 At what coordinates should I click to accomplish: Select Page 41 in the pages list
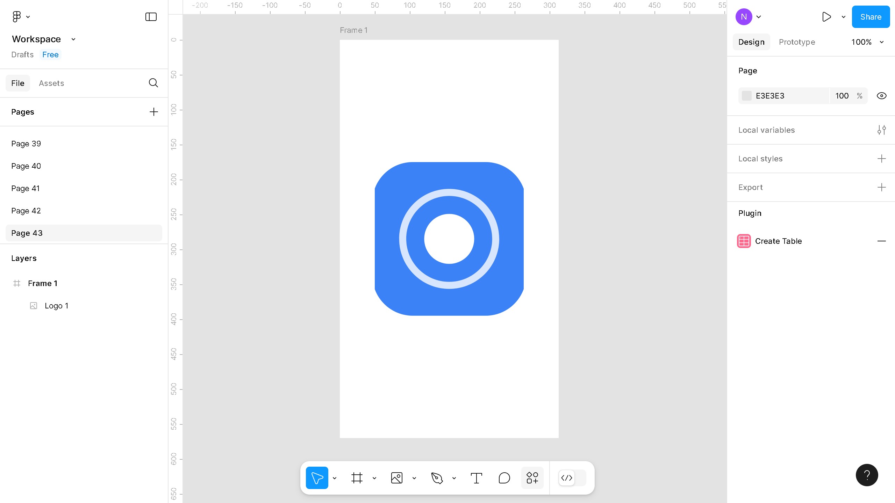click(x=26, y=188)
